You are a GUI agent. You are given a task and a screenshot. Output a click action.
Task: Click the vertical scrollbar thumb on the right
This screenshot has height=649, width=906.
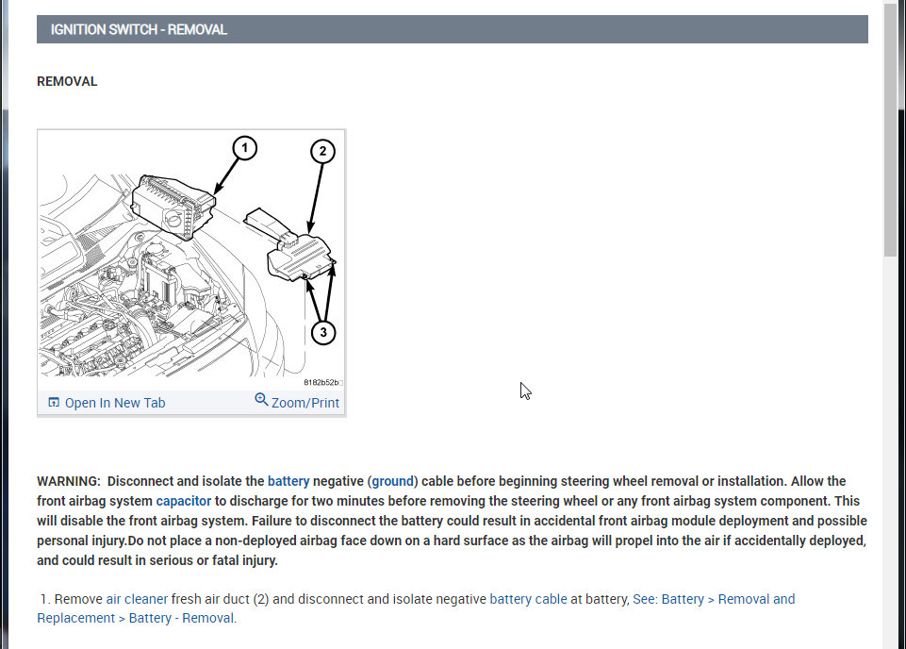click(890, 128)
